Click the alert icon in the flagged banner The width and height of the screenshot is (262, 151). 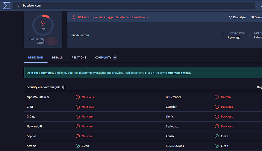click(74, 17)
